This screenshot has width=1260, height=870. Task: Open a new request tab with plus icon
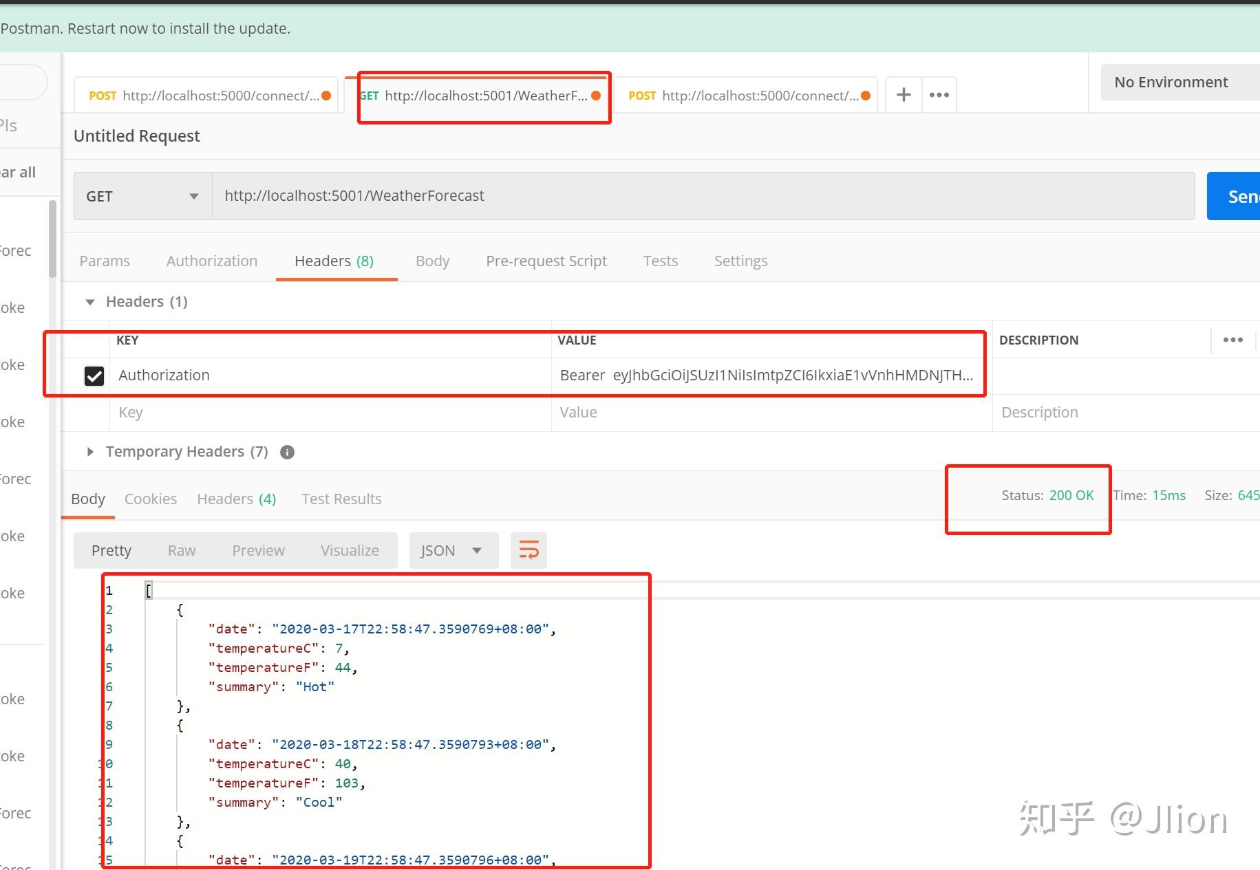904,95
